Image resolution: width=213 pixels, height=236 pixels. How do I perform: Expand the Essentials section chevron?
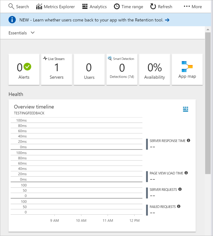33,33
